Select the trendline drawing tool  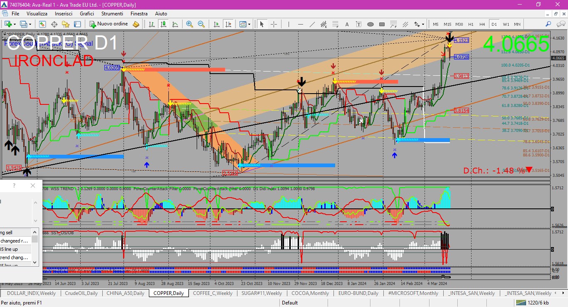click(x=312, y=24)
